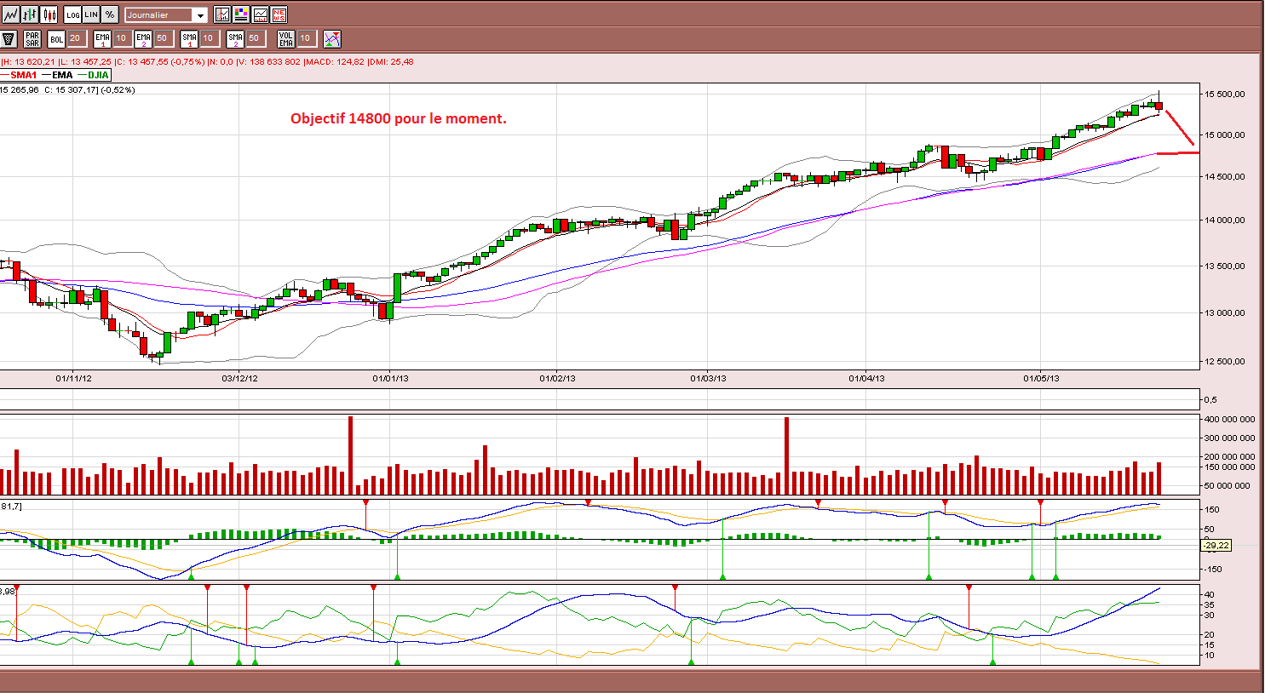Screen dimensions: 1265x693
Task: Click the MACD value box -29,22
Action: 1216,545
